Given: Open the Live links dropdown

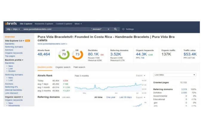Looking at the screenshot, I should click(175, 75).
